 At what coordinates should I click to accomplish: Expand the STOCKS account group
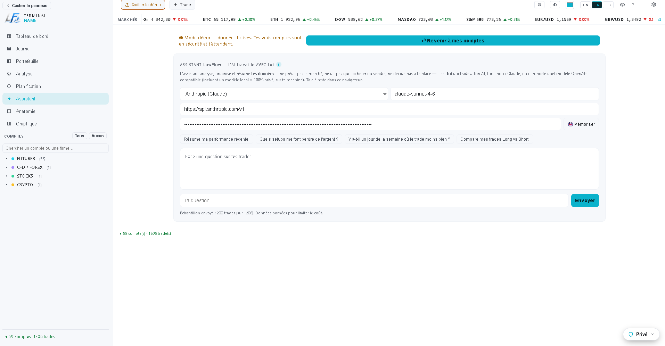[7, 176]
